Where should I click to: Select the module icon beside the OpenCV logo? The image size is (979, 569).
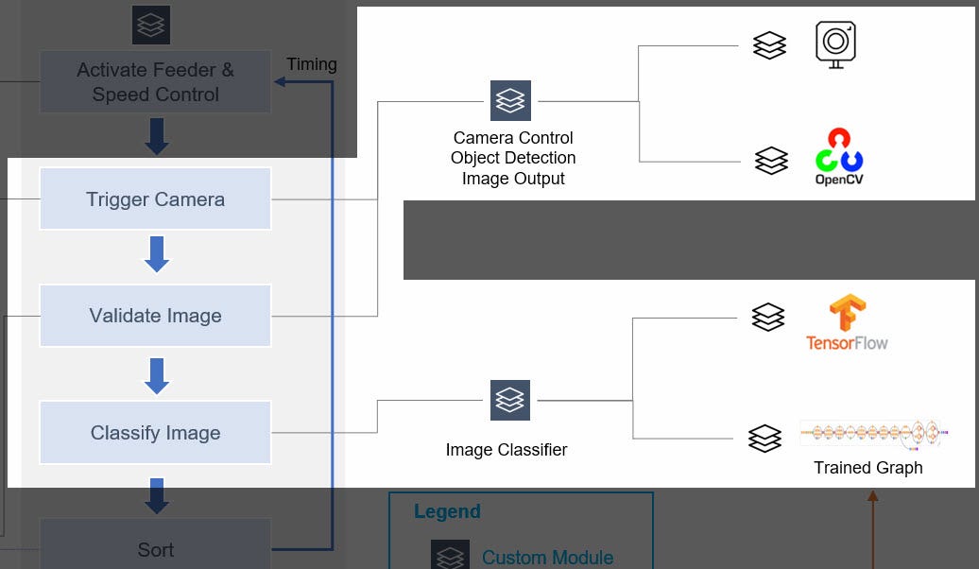[x=771, y=160]
